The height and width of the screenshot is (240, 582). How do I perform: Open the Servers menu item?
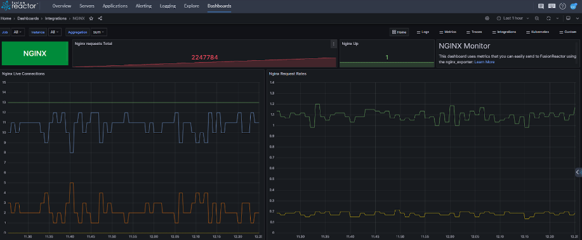(87, 6)
